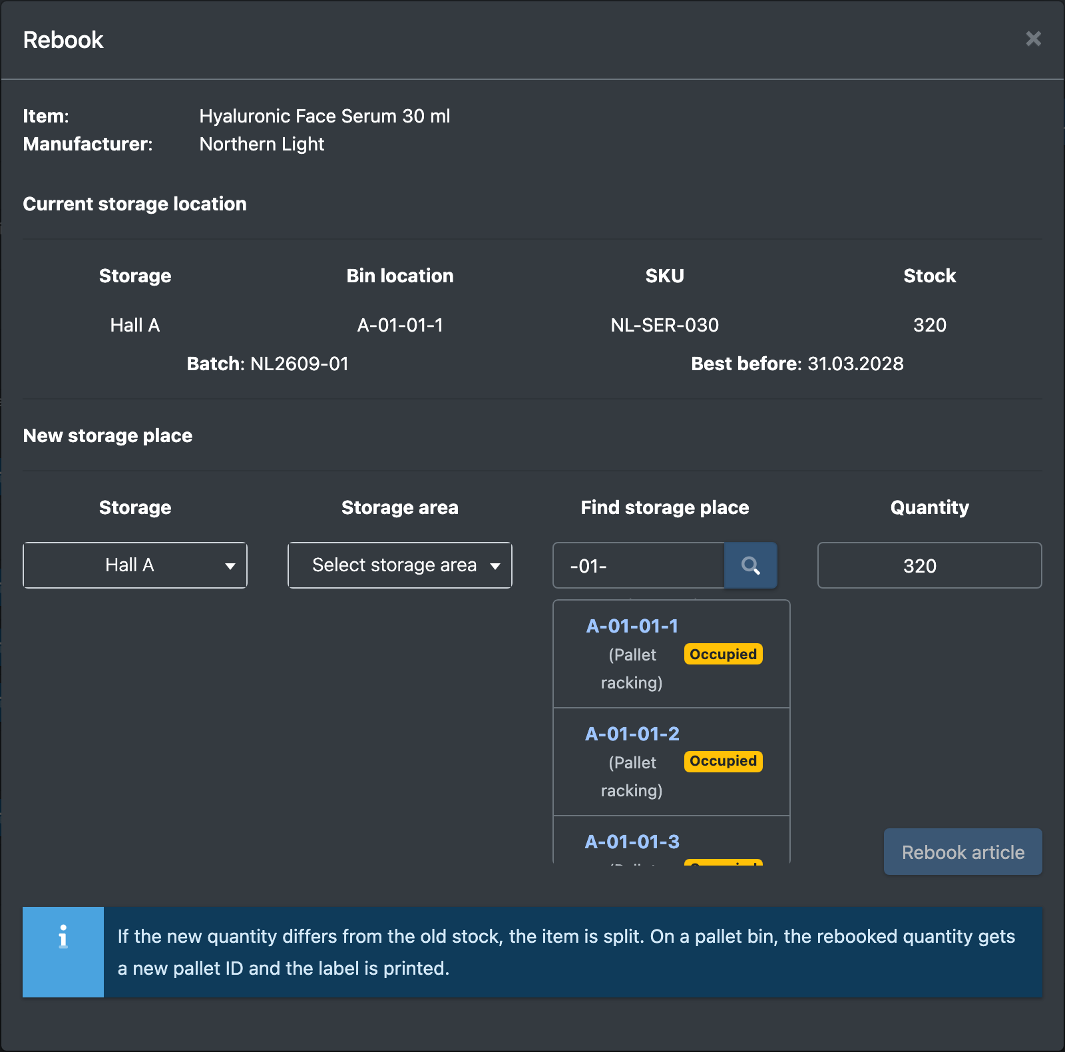Viewport: 1065px width, 1052px height.
Task: Click the manufacturer name Northern Light
Action: click(262, 144)
